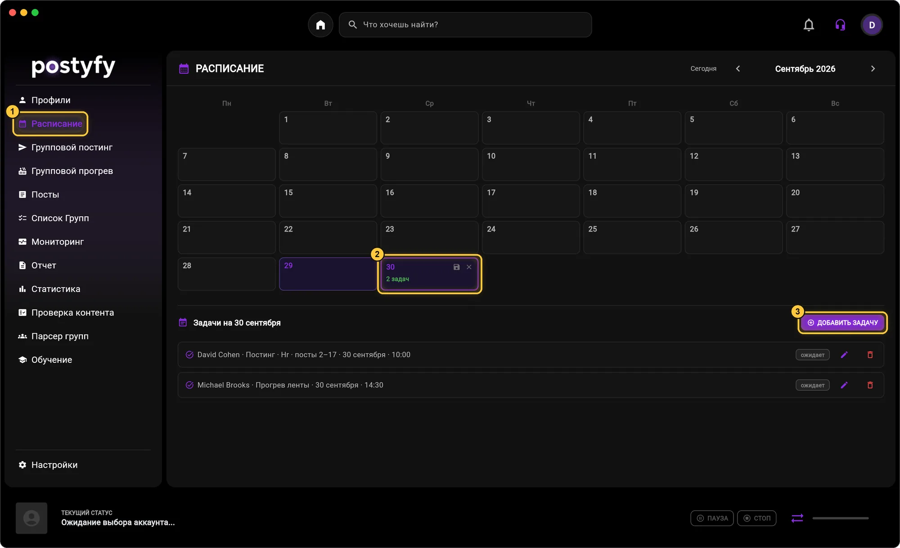Screen dimensions: 900x548
Task: Close the day 30 selection with X
Action: pyautogui.click(x=469, y=267)
